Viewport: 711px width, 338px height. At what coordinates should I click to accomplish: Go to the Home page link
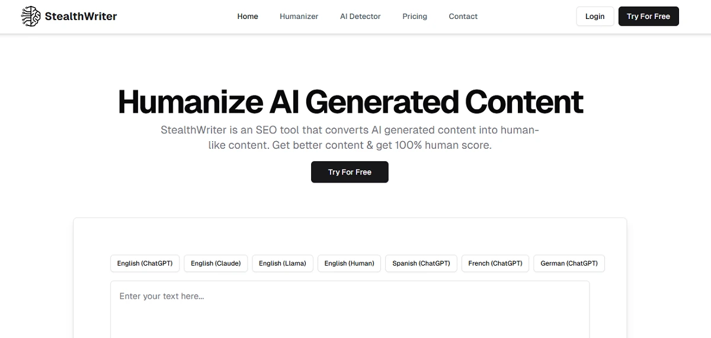pyautogui.click(x=248, y=17)
